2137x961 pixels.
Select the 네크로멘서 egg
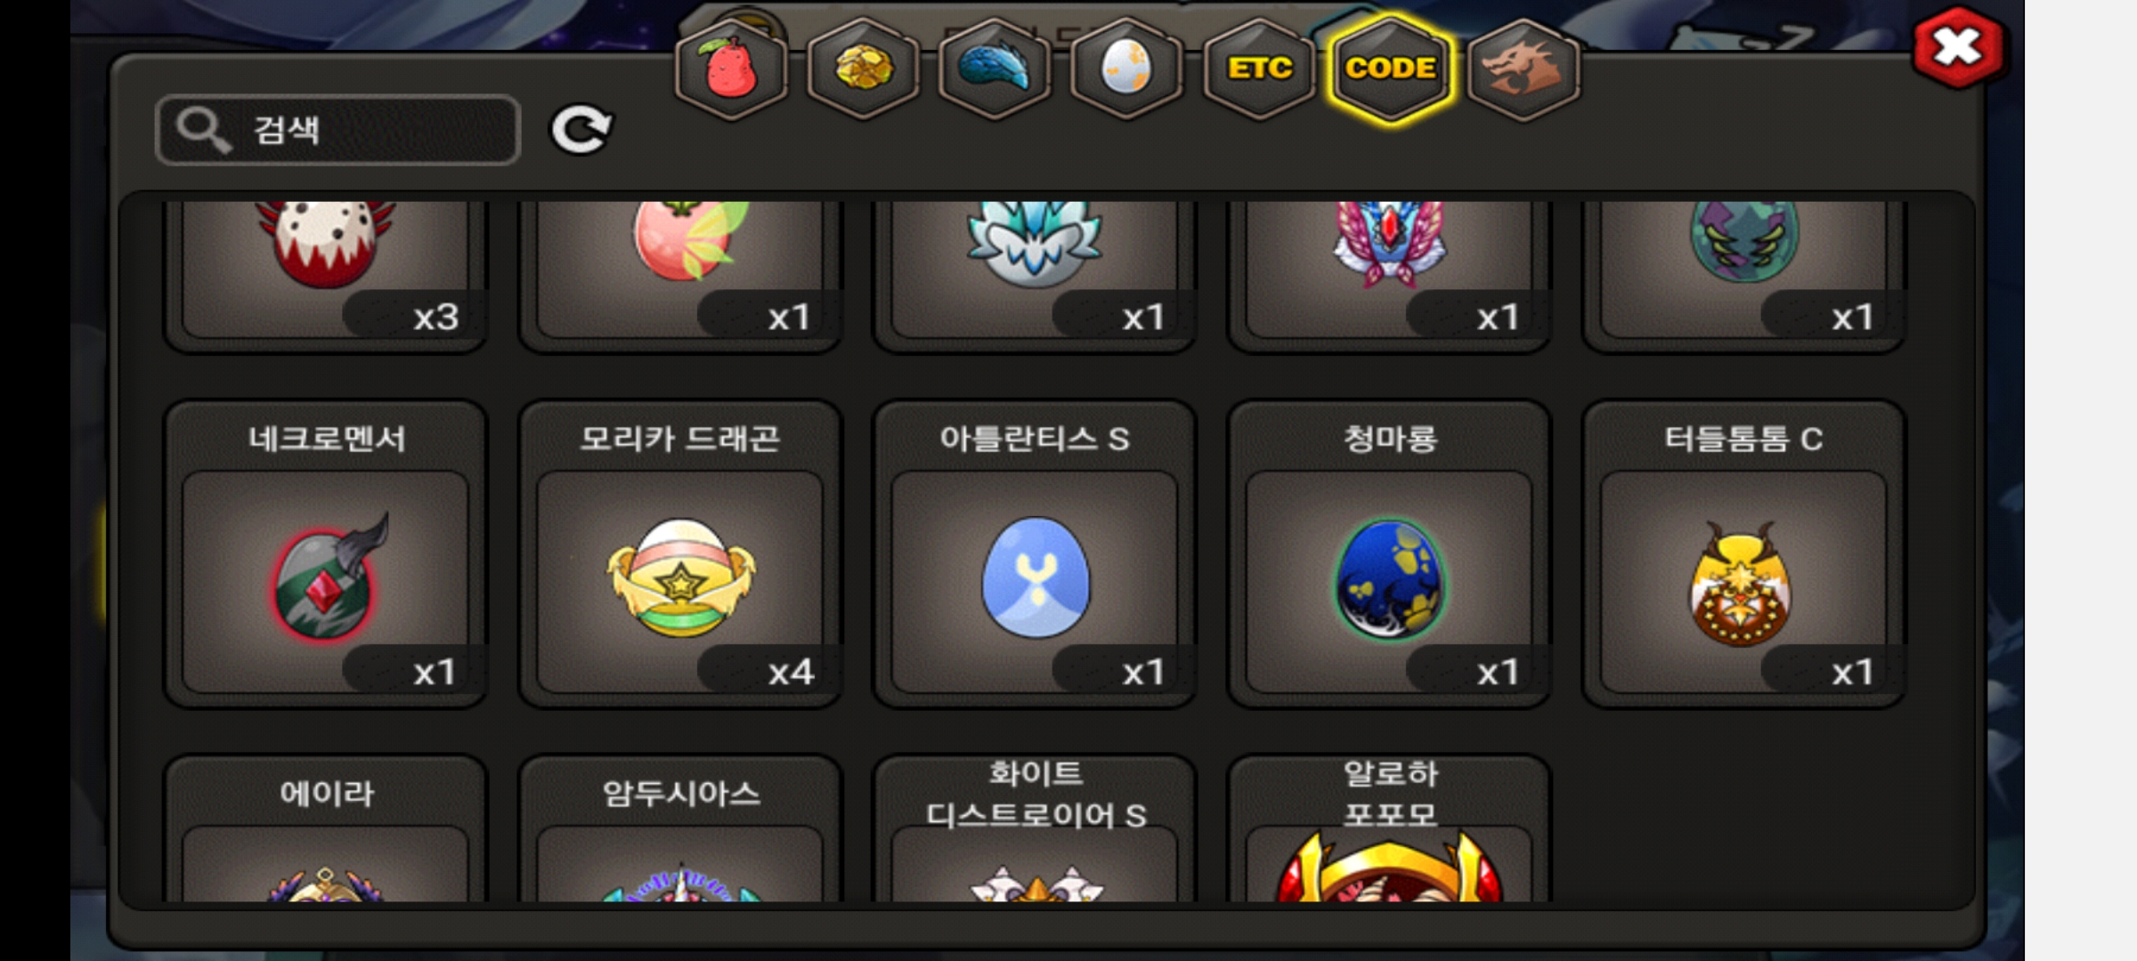pos(325,553)
